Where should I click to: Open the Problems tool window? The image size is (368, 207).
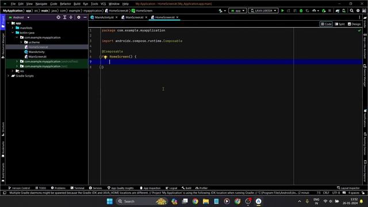coord(58,188)
